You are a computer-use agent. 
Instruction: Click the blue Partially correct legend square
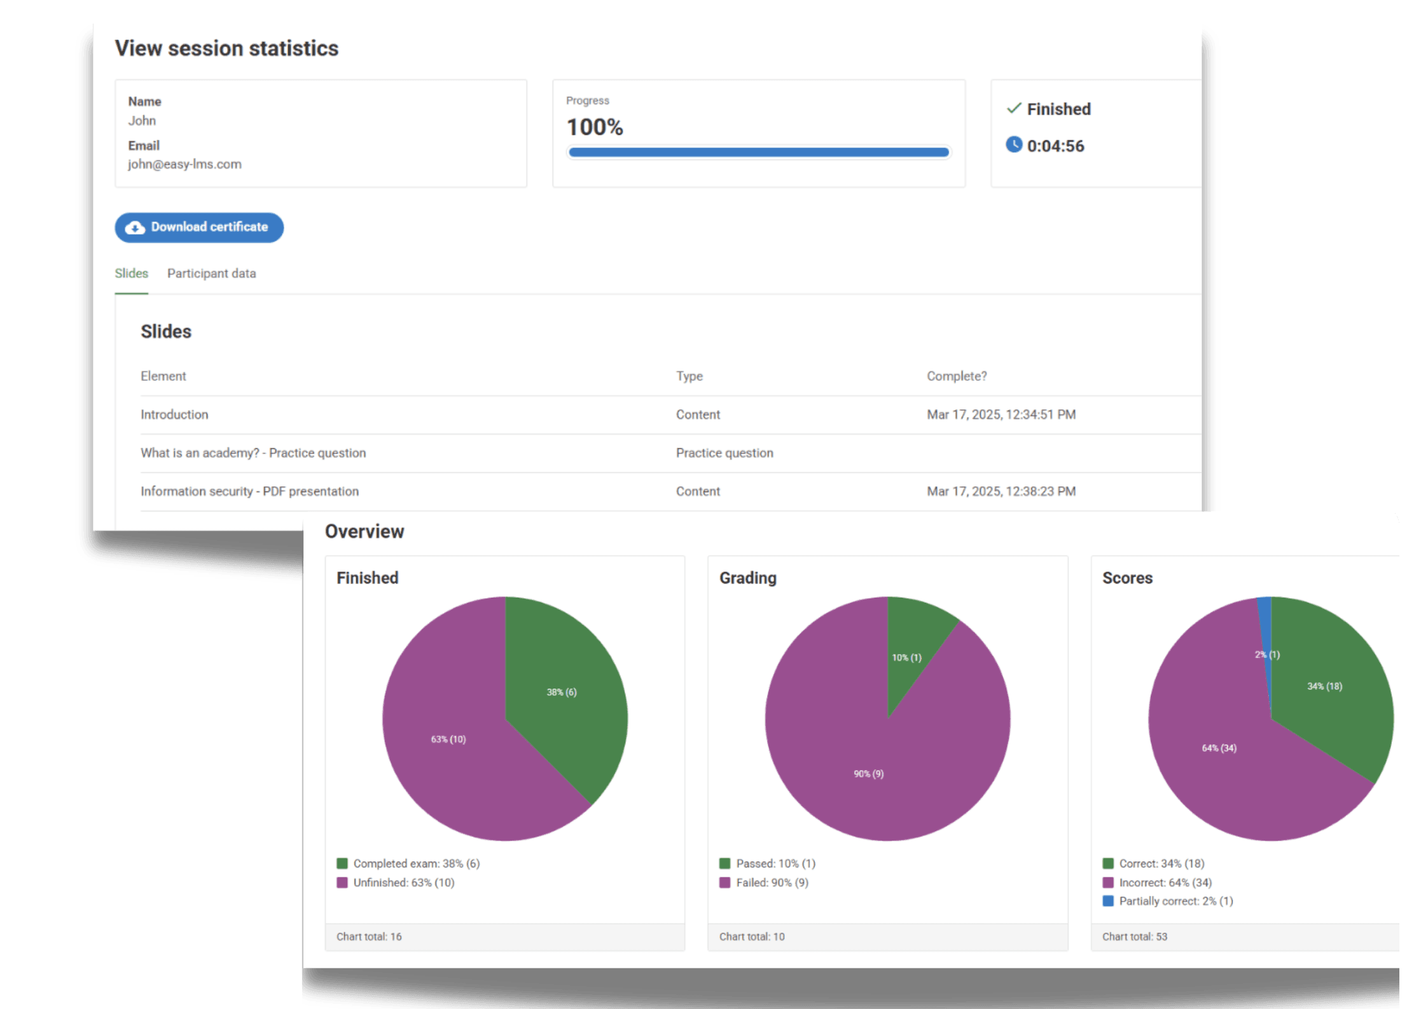coord(1108,901)
